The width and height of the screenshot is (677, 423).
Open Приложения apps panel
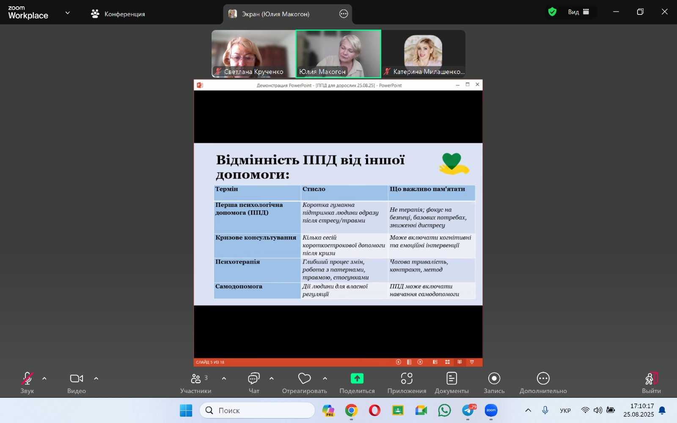click(407, 379)
